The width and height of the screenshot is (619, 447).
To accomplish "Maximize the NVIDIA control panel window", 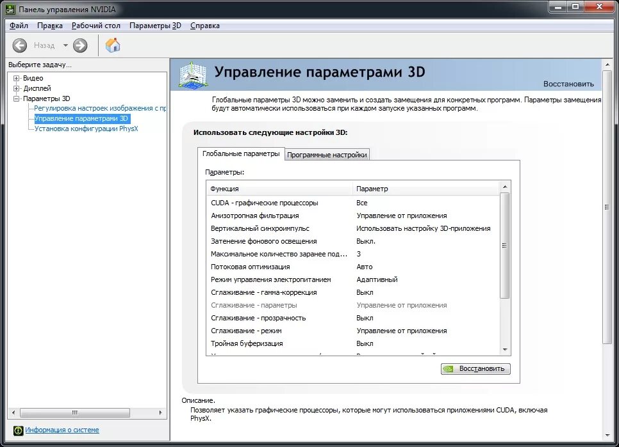I will pyautogui.click(x=575, y=6).
